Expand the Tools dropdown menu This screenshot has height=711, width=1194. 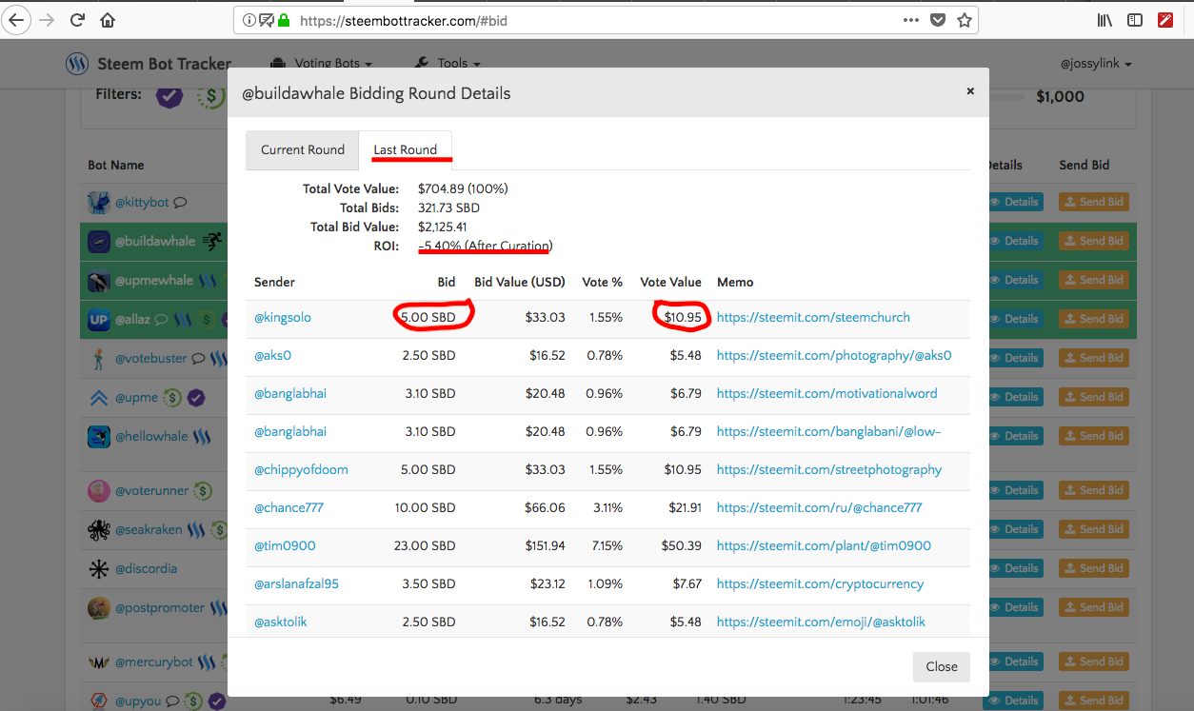[448, 64]
